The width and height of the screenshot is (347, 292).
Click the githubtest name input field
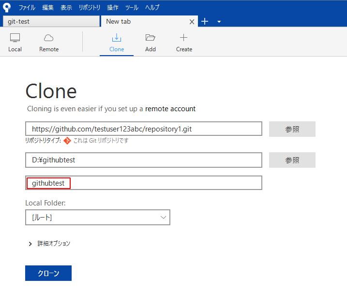pos(144,183)
